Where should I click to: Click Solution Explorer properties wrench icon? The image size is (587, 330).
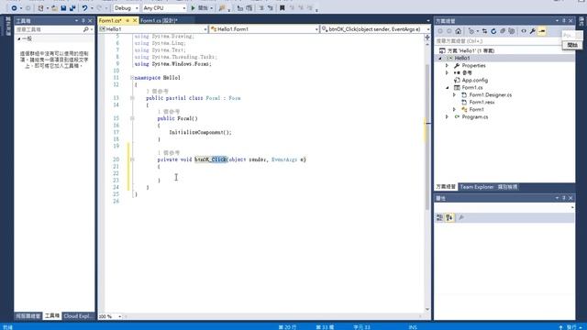pyautogui.click(x=533, y=31)
